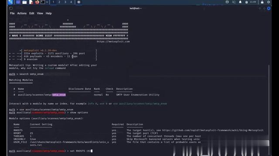Click the RPORT option name

(x=17, y=133)
